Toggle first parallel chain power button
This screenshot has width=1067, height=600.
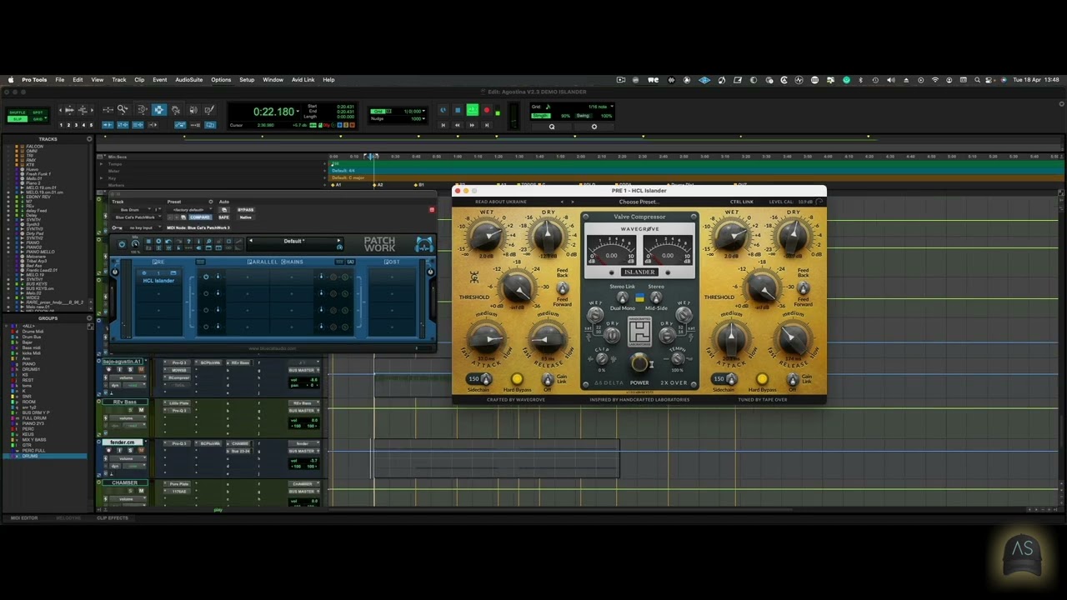[206, 277]
